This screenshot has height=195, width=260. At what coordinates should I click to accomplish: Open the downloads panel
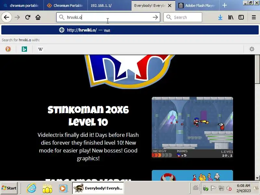(220, 17)
